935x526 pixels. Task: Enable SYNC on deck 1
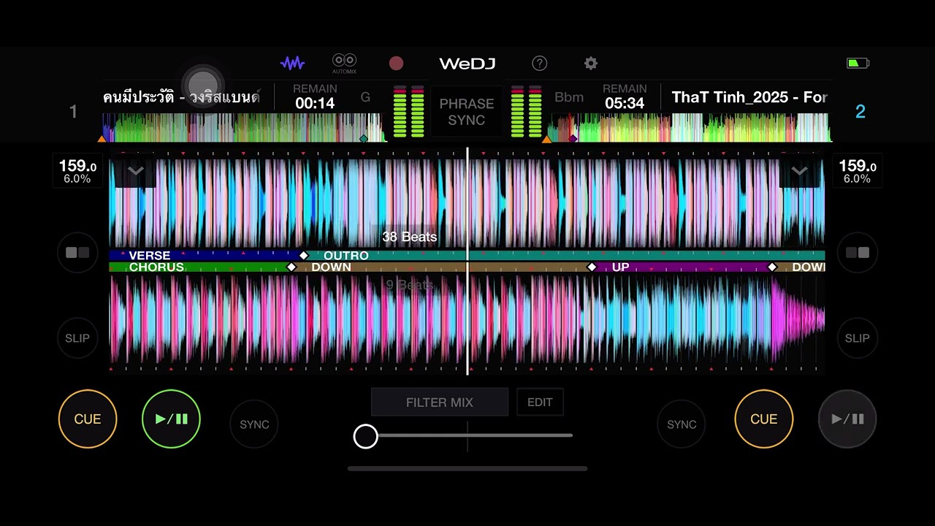tap(254, 424)
